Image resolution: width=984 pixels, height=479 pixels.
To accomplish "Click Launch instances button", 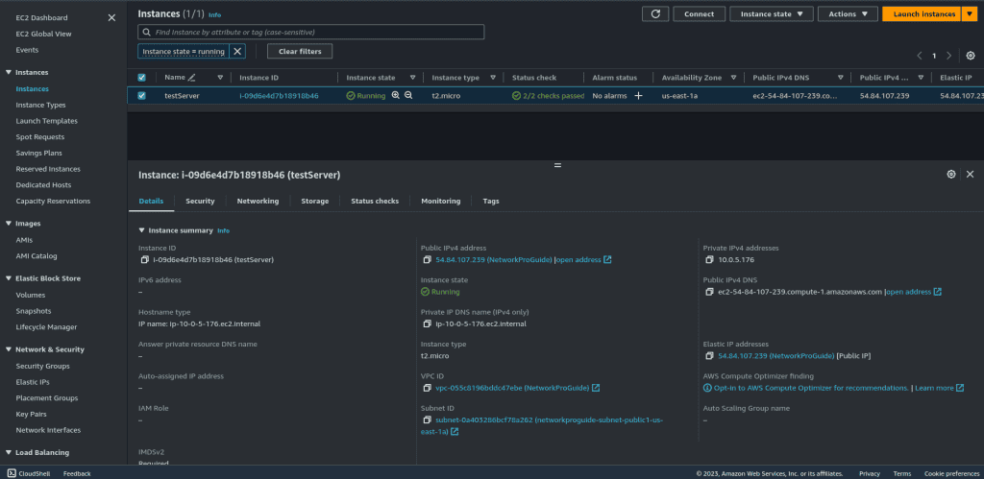I will (x=922, y=13).
